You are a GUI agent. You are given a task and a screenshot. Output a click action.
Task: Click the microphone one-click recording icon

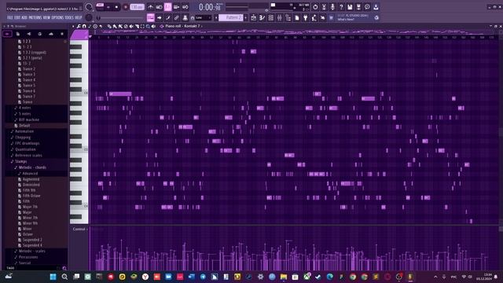click(332, 7)
